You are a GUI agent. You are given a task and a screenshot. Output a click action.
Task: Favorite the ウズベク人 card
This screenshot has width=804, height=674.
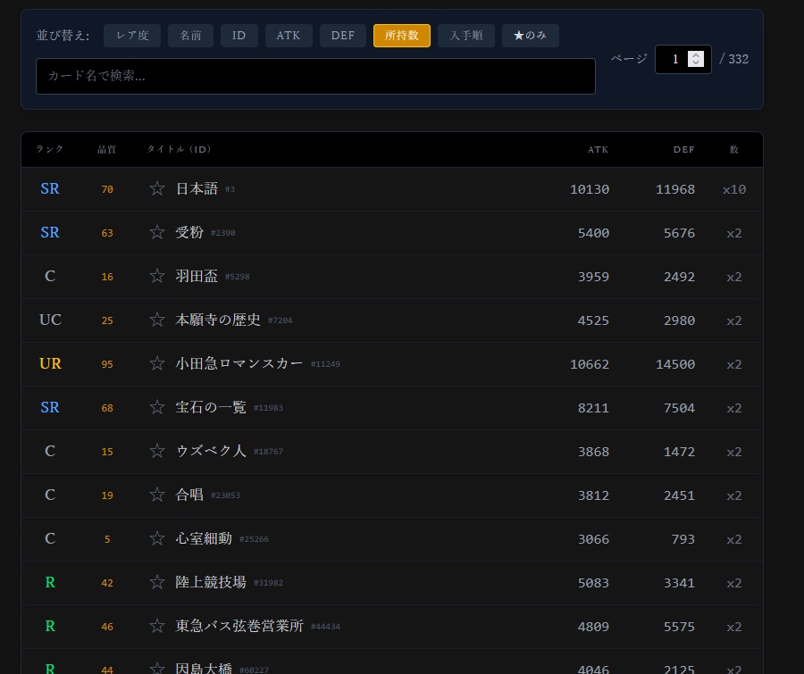(157, 451)
